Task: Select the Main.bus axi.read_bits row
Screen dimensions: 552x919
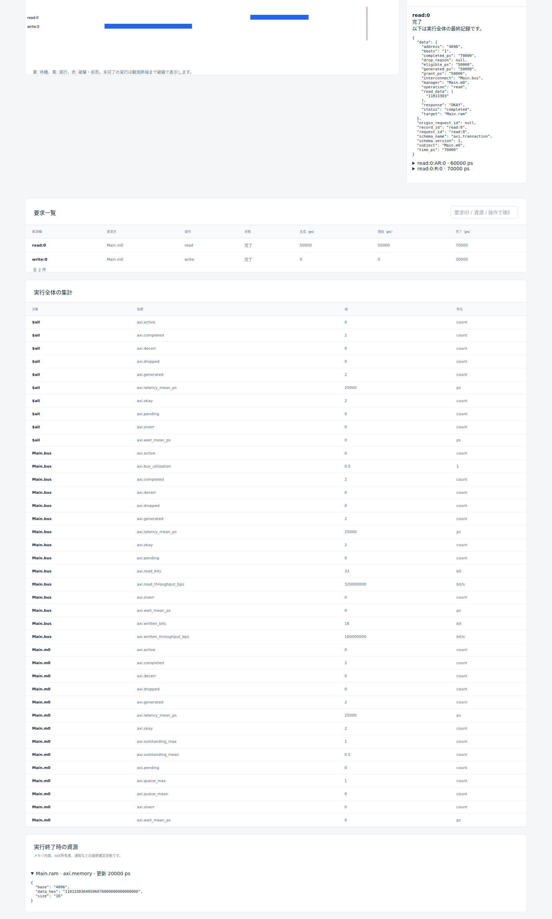Action: [x=276, y=571]
